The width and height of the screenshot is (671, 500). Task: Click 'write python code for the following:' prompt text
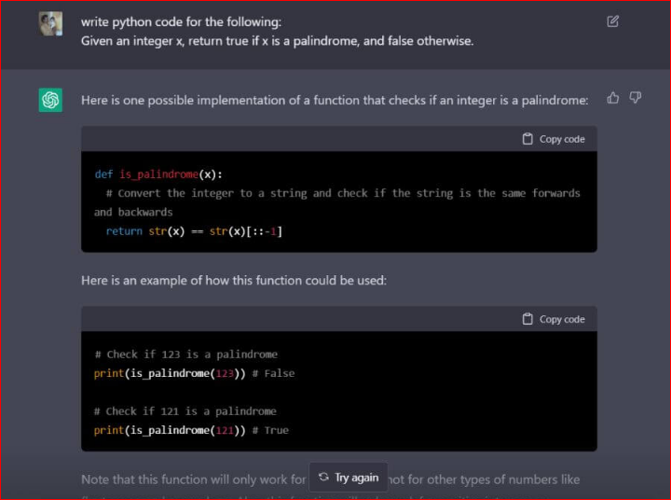click(x=182, y=21)
